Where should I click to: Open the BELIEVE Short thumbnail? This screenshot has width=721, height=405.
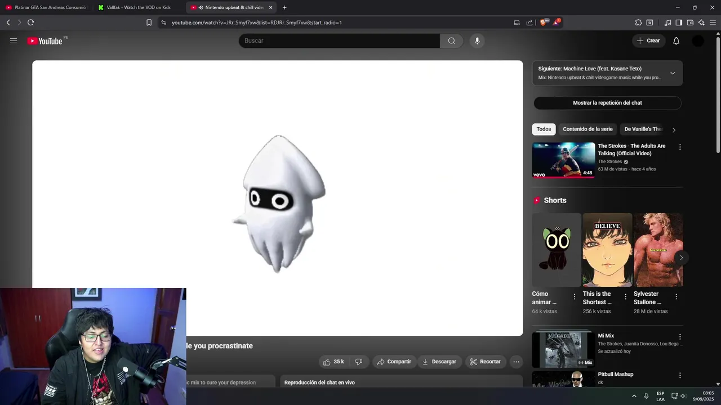pos(607,250)
